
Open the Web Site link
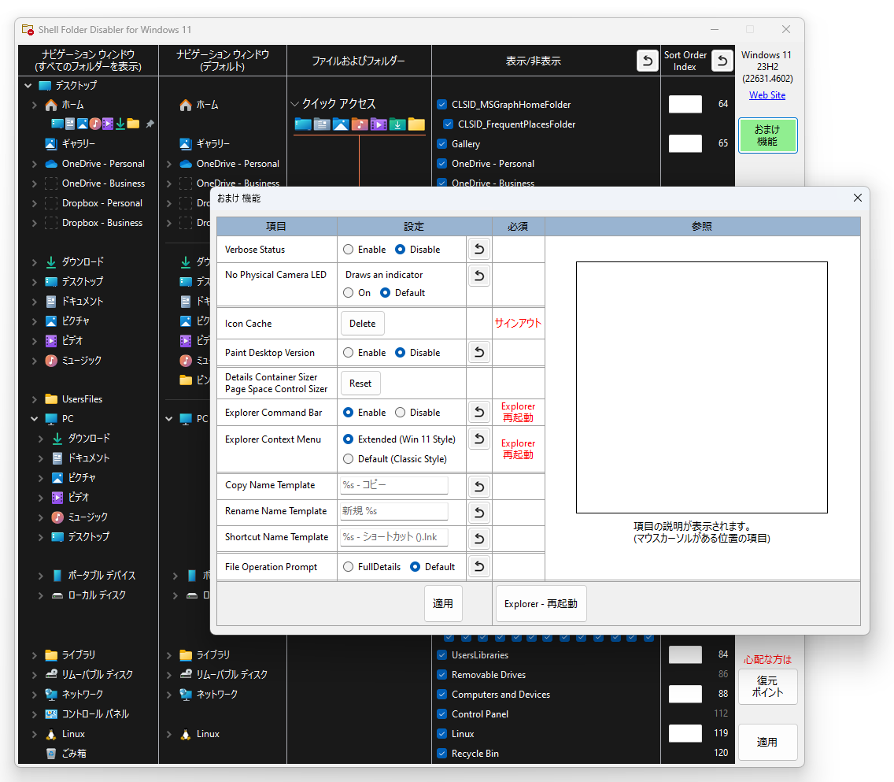coord(767,95)
